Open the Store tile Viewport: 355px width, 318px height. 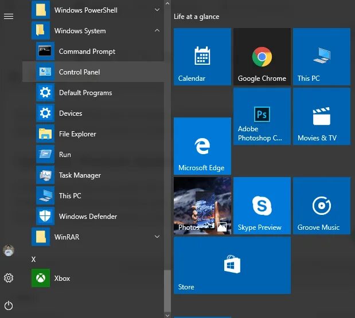232,265
